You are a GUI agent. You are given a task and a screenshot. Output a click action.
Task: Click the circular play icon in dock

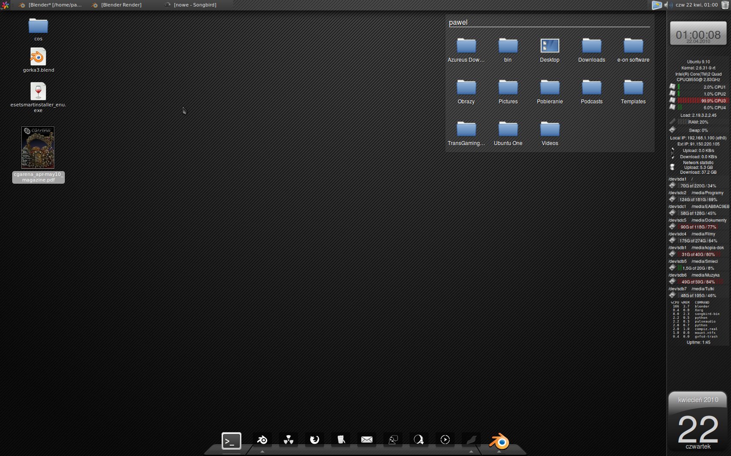point(445,440)
